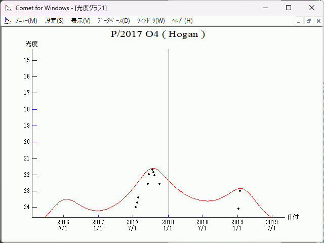Open the 表示(V) view menu
Image resolution: width=324 pixels, height=243 pixels.
tap(80, 21)
